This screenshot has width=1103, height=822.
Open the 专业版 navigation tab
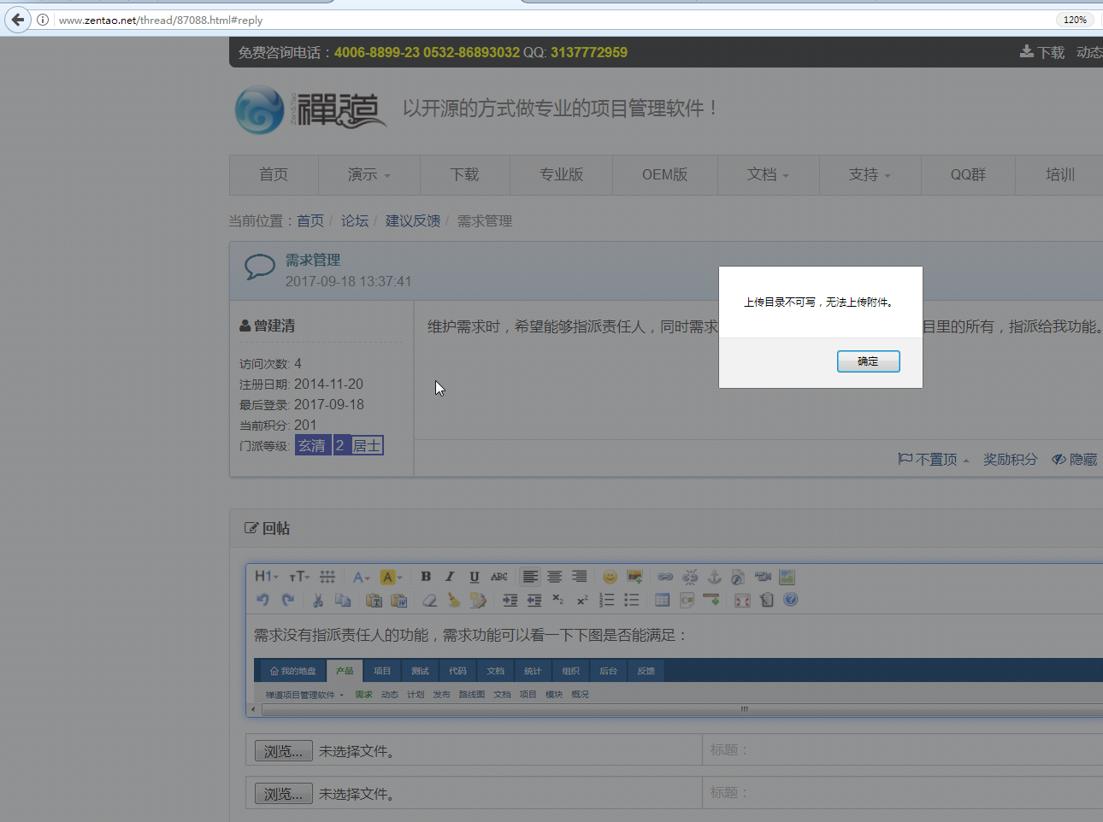(x=561, y=174)
